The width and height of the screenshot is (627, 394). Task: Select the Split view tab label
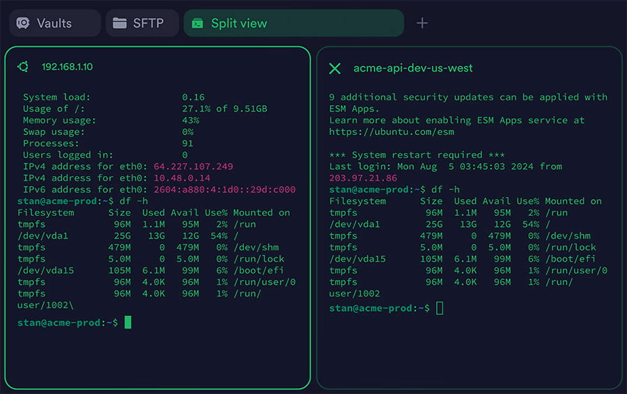point(239,23)
